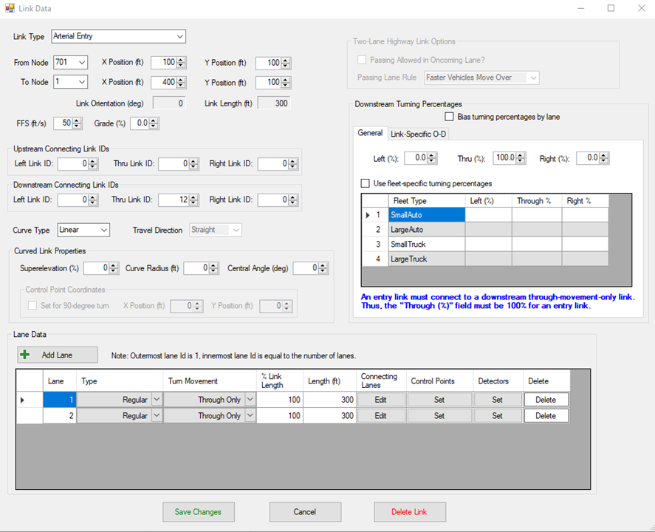Edit connecting lanes for lane 2
This screenshot has width=655, height=532.
pyautogui.click(x=380, y=415)
